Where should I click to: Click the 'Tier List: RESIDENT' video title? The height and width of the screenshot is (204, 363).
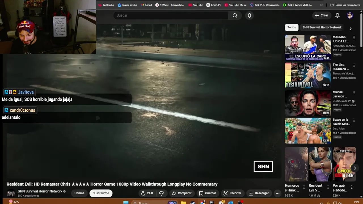[341, 67]
